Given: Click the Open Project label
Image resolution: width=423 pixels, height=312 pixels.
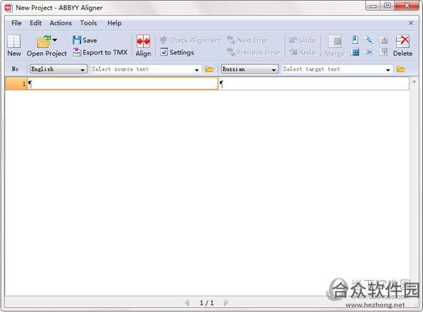Looking at the screenshot, I should 47,54.
